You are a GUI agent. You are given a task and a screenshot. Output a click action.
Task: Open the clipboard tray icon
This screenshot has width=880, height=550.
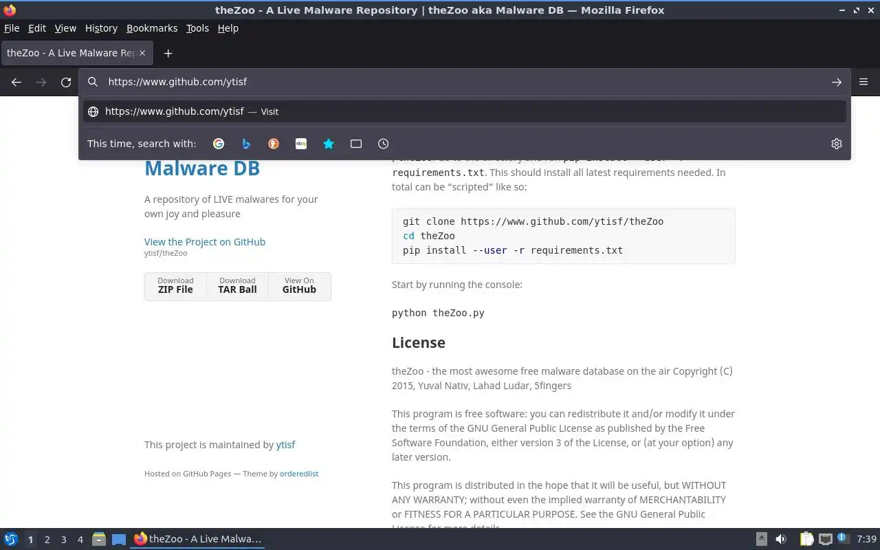click(806, 539)
